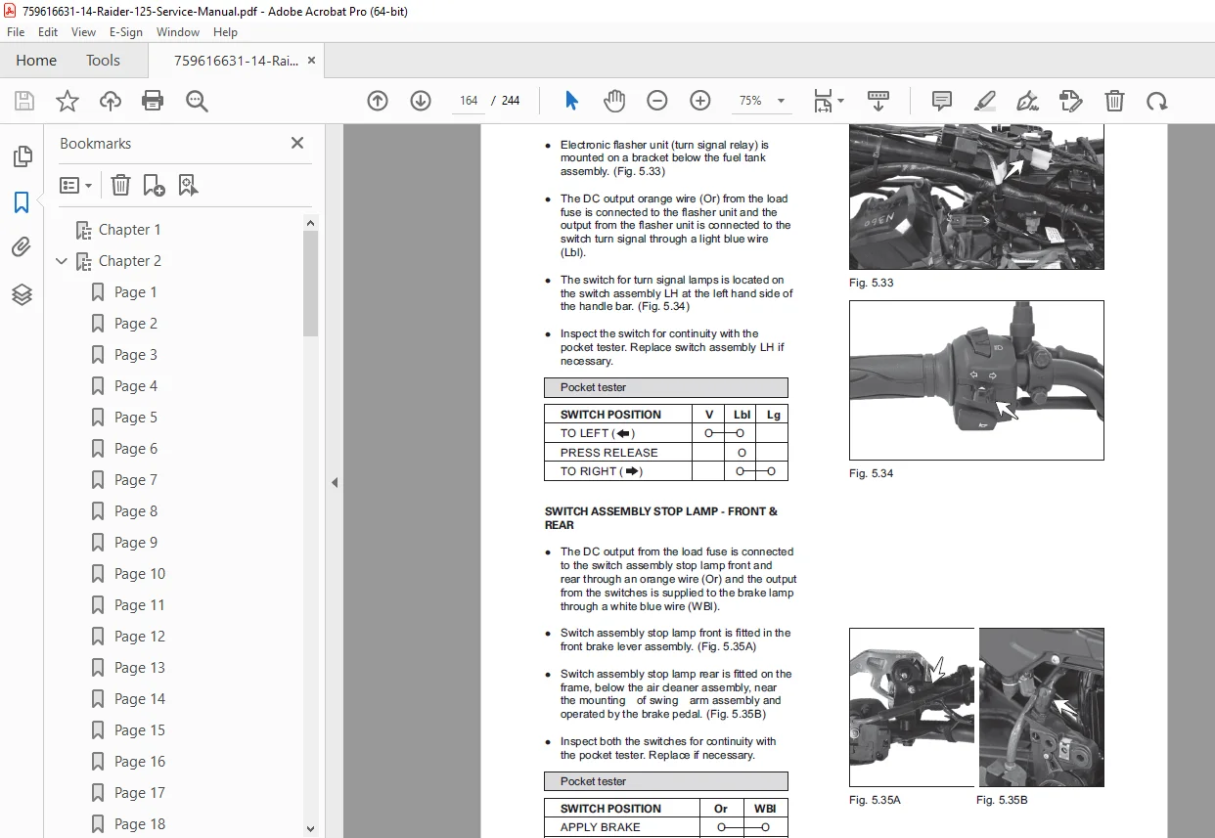Jump to Page 14 bookmark
Viewport: 1215px width, 838px height.
pos(139,699)
